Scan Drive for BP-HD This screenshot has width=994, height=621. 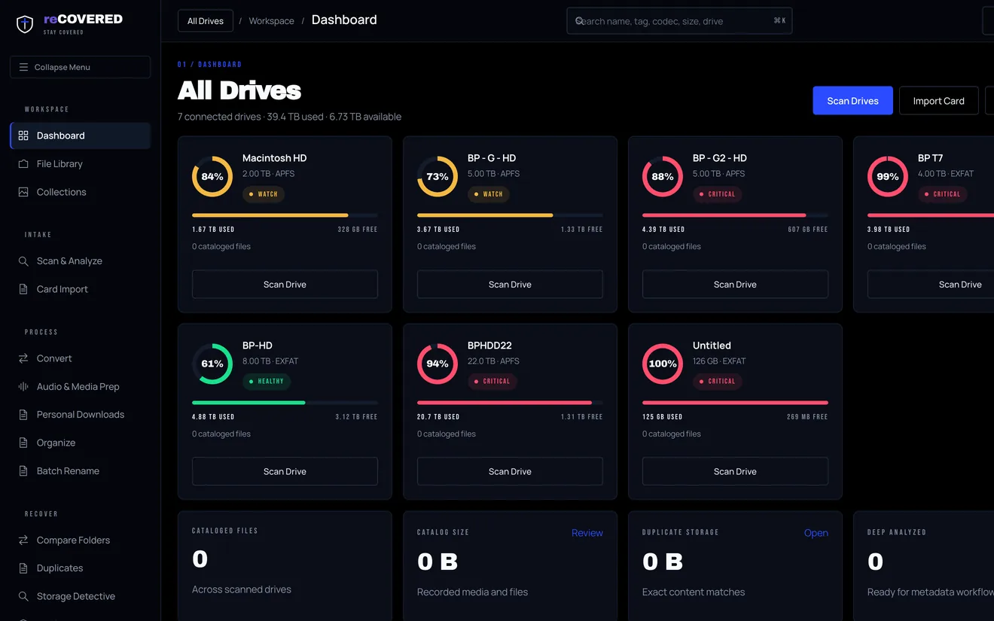(x=285, y=471)
